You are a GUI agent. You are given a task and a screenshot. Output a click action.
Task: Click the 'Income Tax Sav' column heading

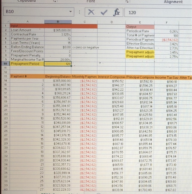tap(166, 78)
